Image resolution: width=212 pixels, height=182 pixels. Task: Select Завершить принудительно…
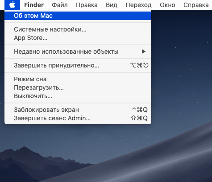pyautogui.click(x=78, y=65)
